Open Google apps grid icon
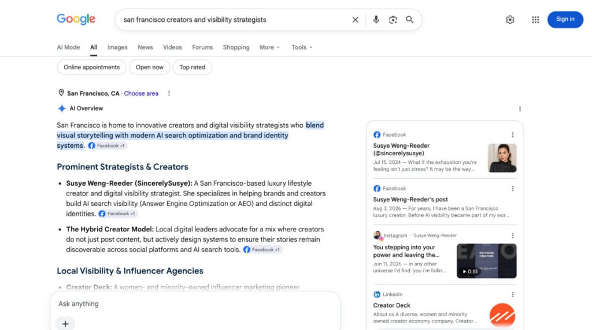 tap(535, 20)
